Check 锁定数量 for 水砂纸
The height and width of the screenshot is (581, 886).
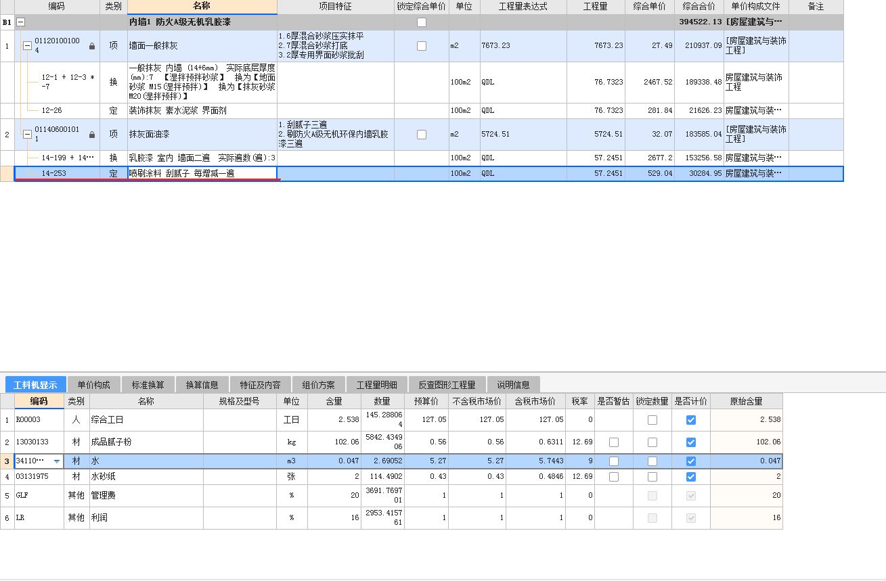652,476
